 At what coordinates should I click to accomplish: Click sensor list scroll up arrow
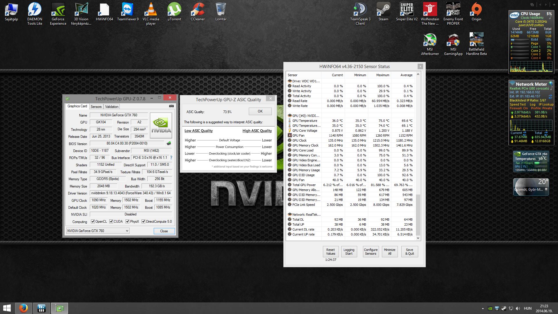coord(418,74)
